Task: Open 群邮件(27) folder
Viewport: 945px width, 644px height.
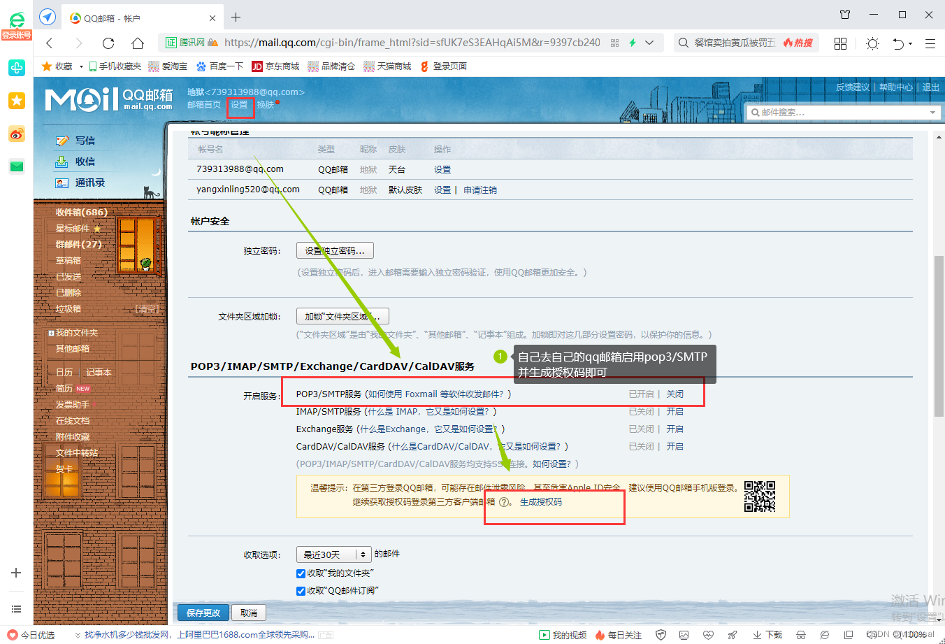Action: pyautogui.click(x=78, y=244)
